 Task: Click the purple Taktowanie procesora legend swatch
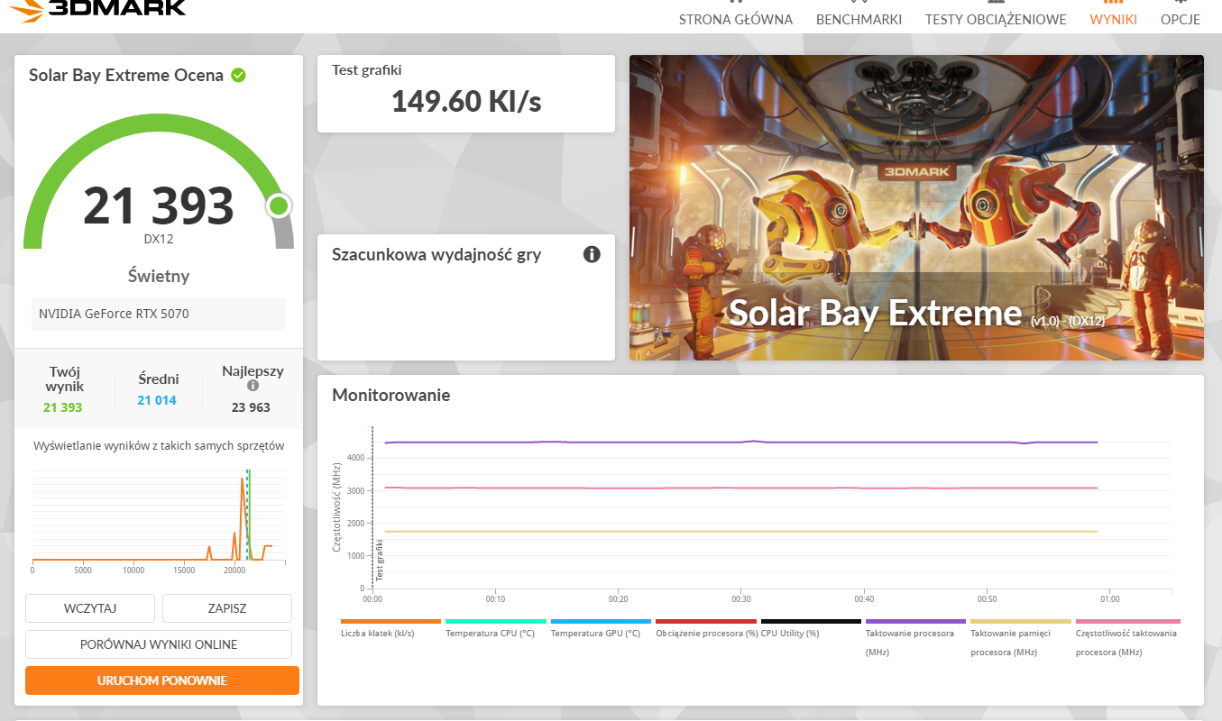914,621
